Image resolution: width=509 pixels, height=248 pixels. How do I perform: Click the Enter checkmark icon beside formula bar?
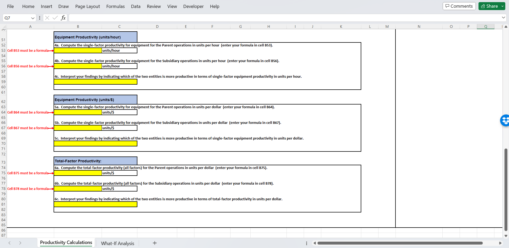point(55,18)
